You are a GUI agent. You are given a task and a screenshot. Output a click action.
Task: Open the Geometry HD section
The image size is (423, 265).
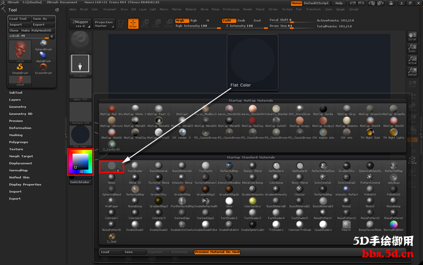pyautogui.click(x=21, y=114)
